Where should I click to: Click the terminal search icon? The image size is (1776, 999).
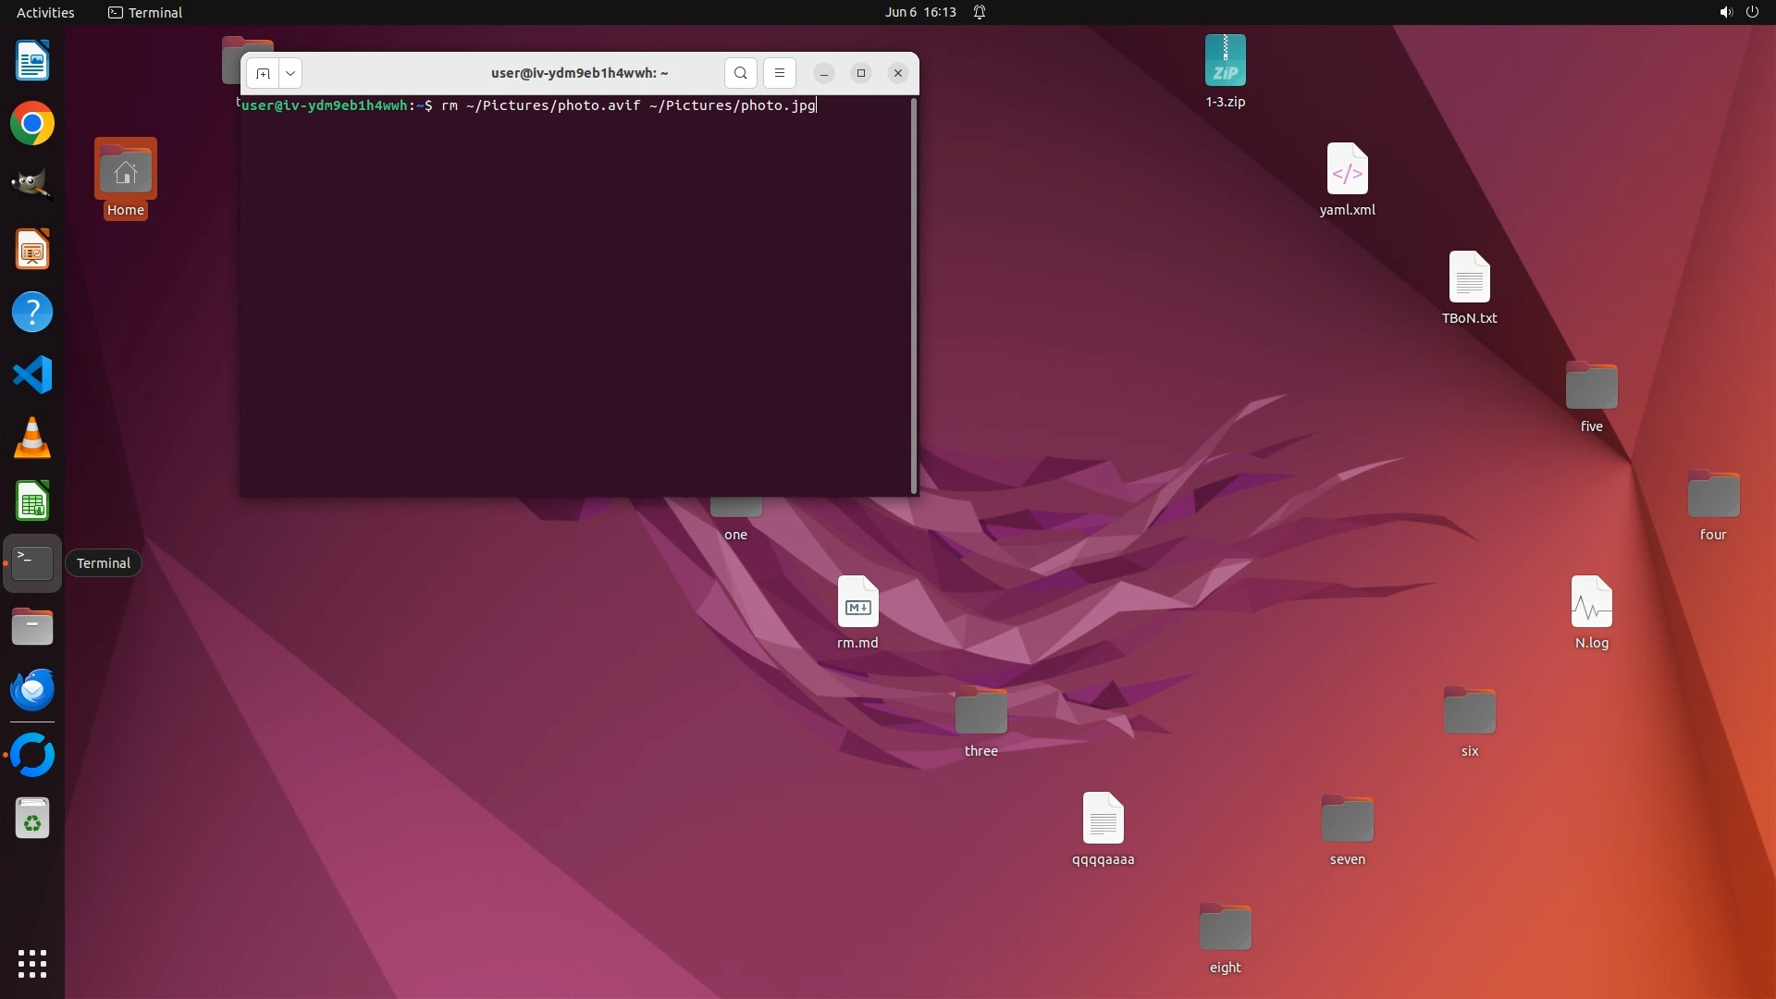point(740,73)
